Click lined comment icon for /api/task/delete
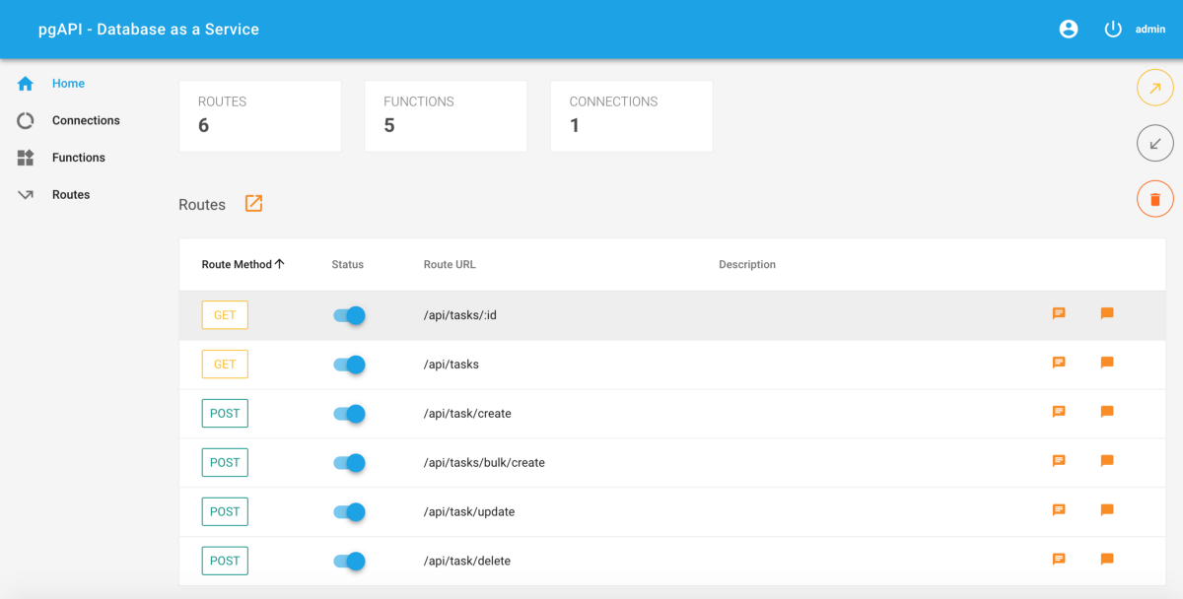 [x=1059, y=559]
